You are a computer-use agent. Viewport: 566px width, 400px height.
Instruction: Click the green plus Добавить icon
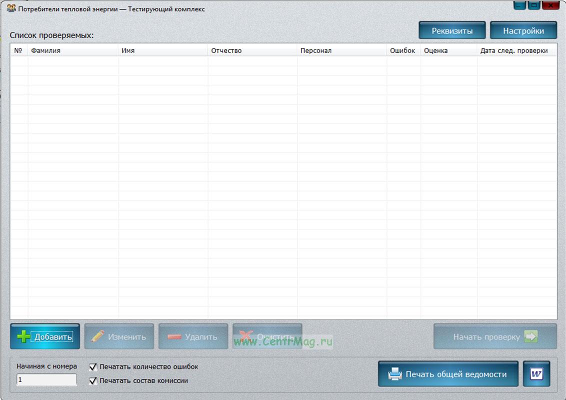pyautogui.click(x=23, y=336)
